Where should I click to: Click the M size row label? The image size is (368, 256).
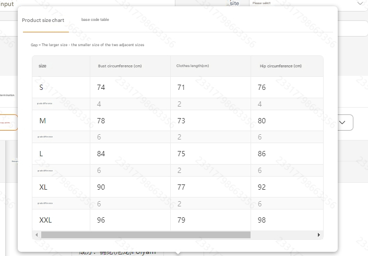tap(43, 121)
